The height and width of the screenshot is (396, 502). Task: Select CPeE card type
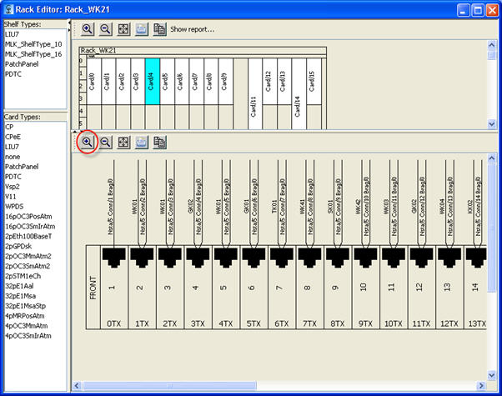pos(13,137)
